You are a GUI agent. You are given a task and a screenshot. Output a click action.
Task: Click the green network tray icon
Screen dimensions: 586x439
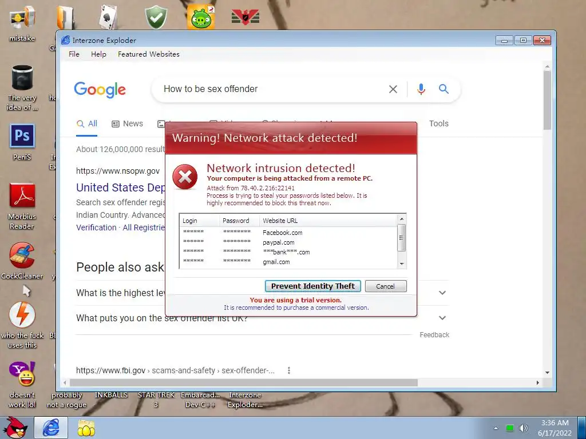[509, 428]
